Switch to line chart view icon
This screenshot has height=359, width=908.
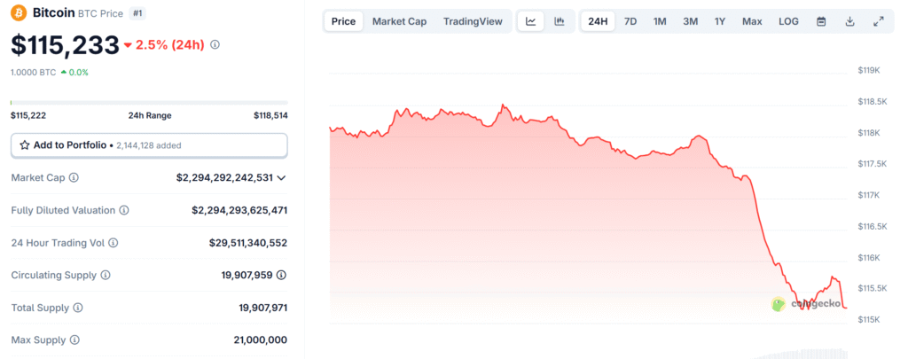point(530,21)
